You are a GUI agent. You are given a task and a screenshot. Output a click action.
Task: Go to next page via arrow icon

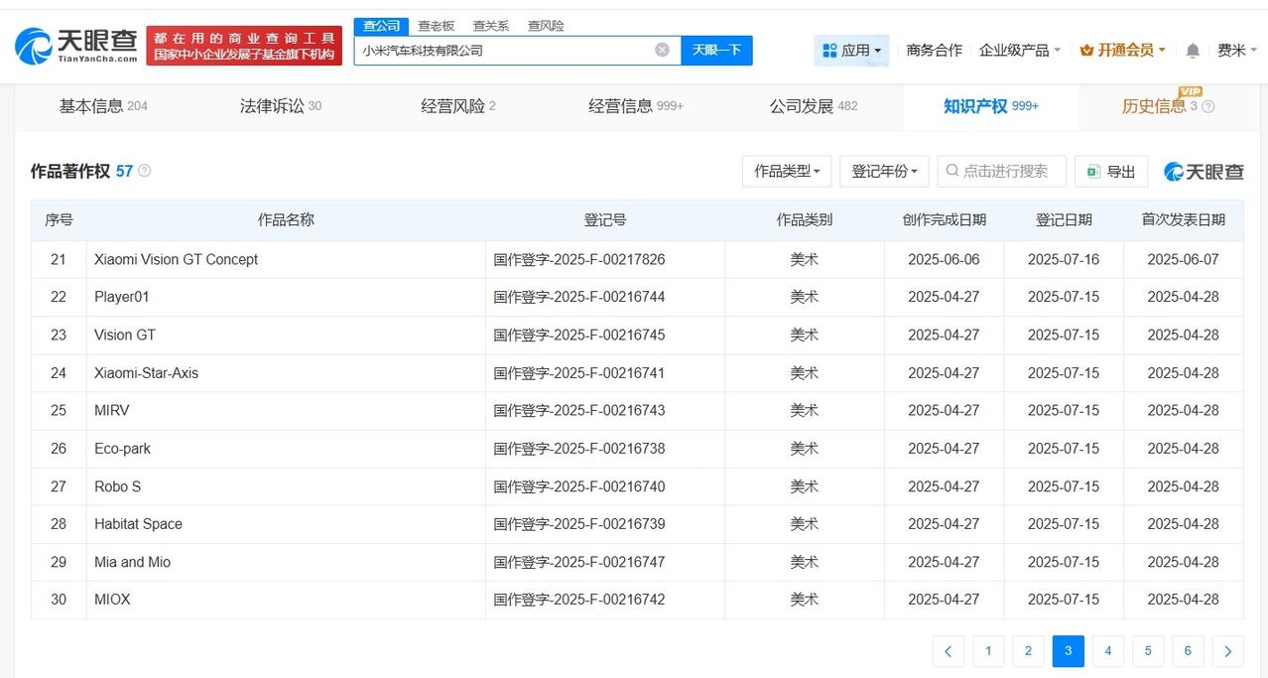1227,651
